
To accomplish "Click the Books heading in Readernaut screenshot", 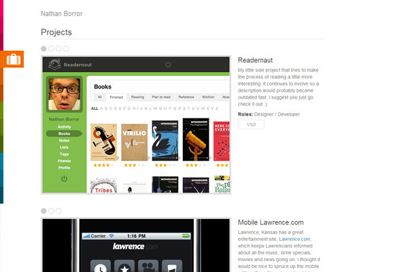I will (103, 86).
